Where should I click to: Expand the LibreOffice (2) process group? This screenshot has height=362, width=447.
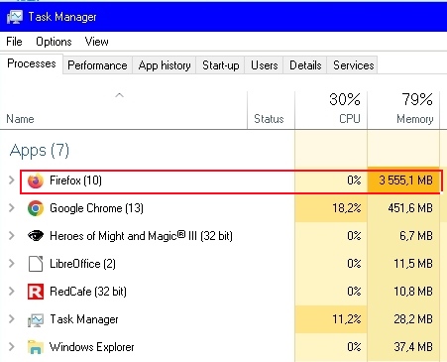point(12,264)
